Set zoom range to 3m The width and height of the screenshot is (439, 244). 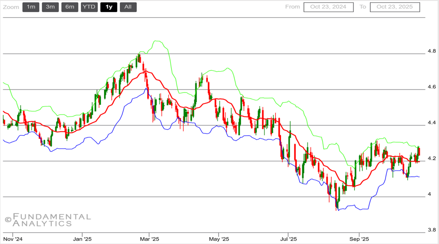coord(50,7)
